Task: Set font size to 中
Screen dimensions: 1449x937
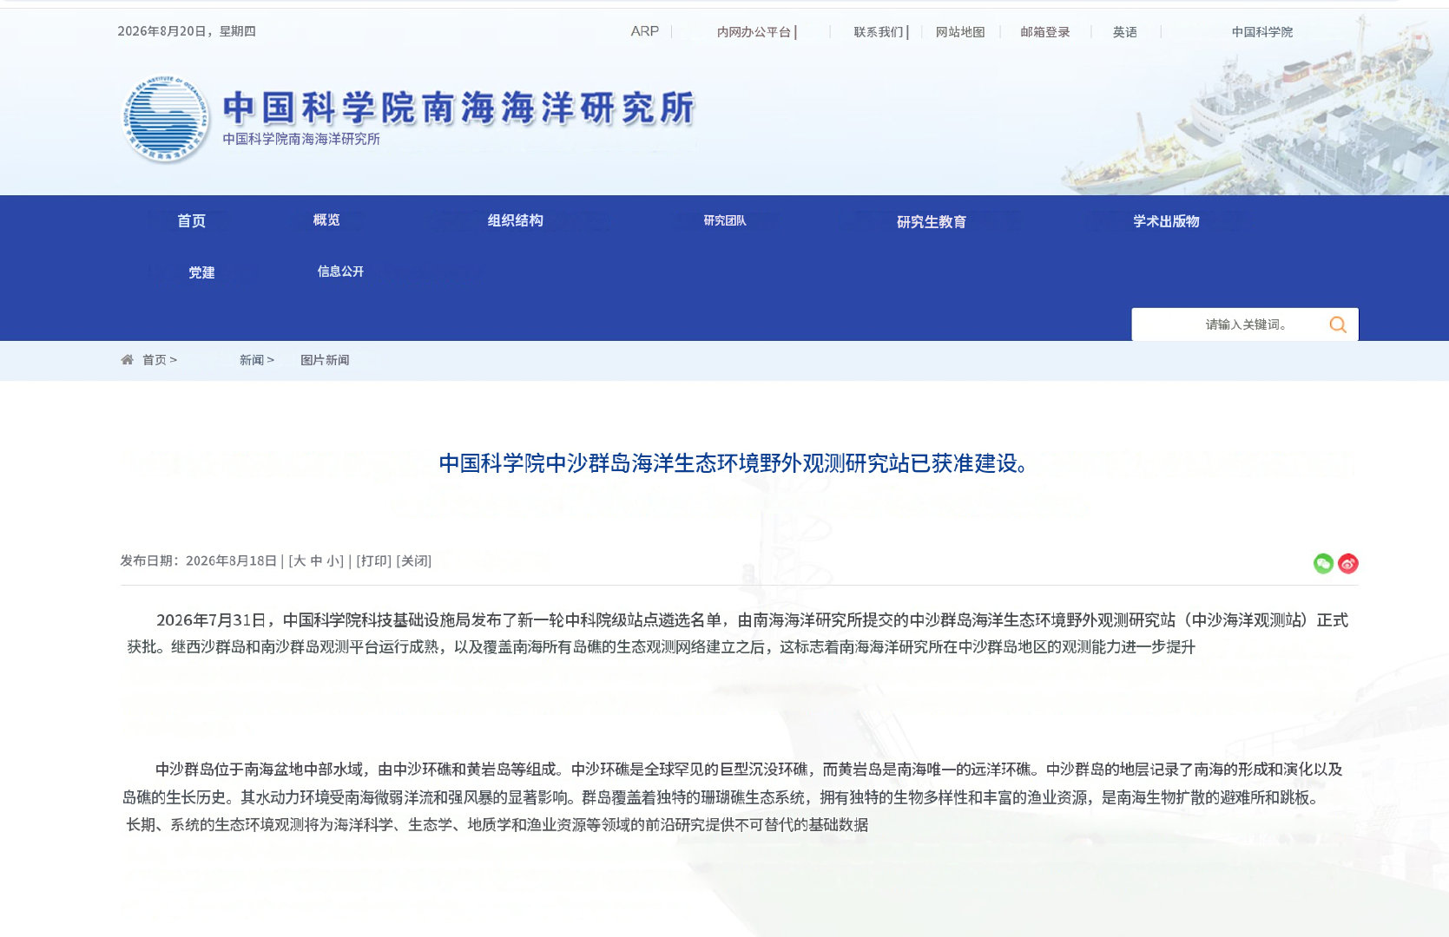Action: point(317,561)
